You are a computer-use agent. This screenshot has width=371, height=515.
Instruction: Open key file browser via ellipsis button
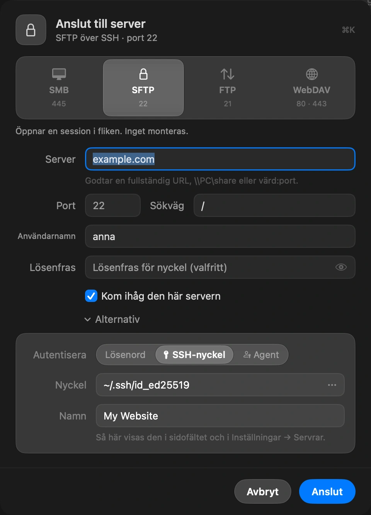click(332, 385)
